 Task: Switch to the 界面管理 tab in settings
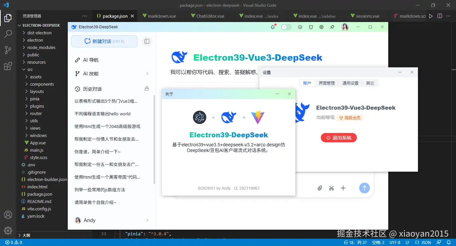(327, 83)
